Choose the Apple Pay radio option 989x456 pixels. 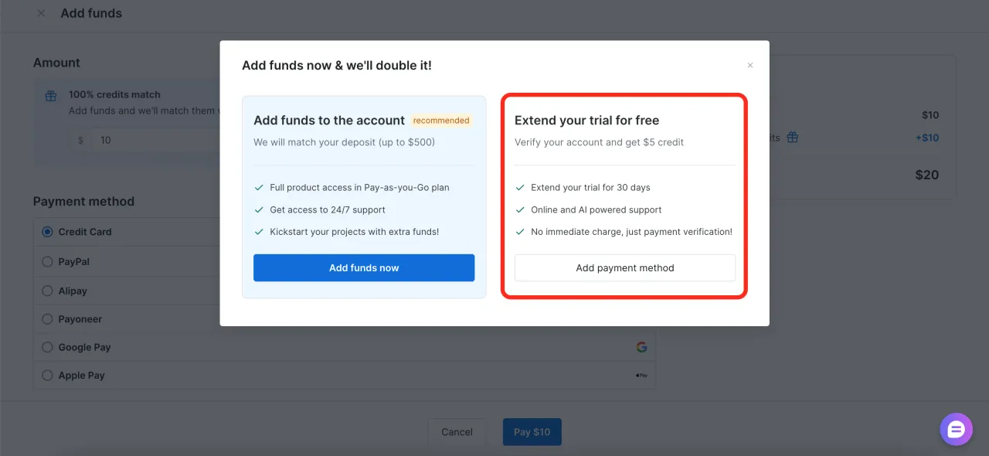tap(47, 376)
